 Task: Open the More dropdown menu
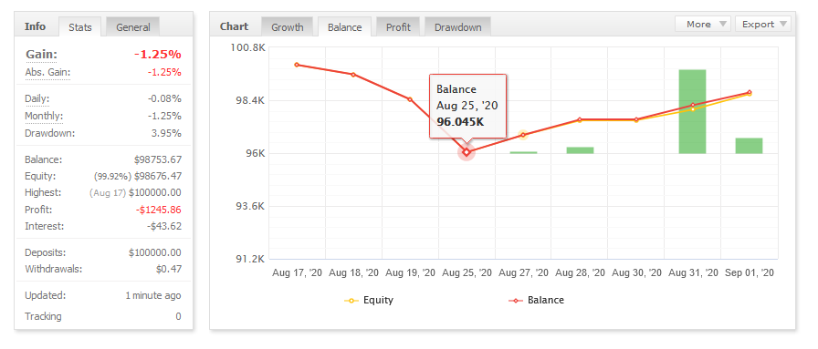click(703, 24)
